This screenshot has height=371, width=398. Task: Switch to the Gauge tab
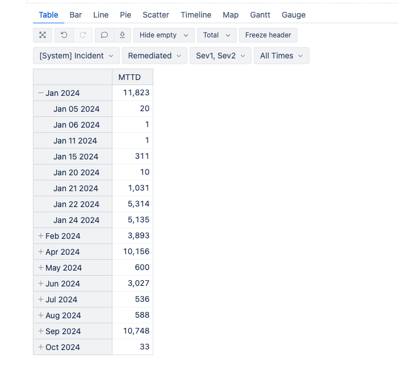294,15
